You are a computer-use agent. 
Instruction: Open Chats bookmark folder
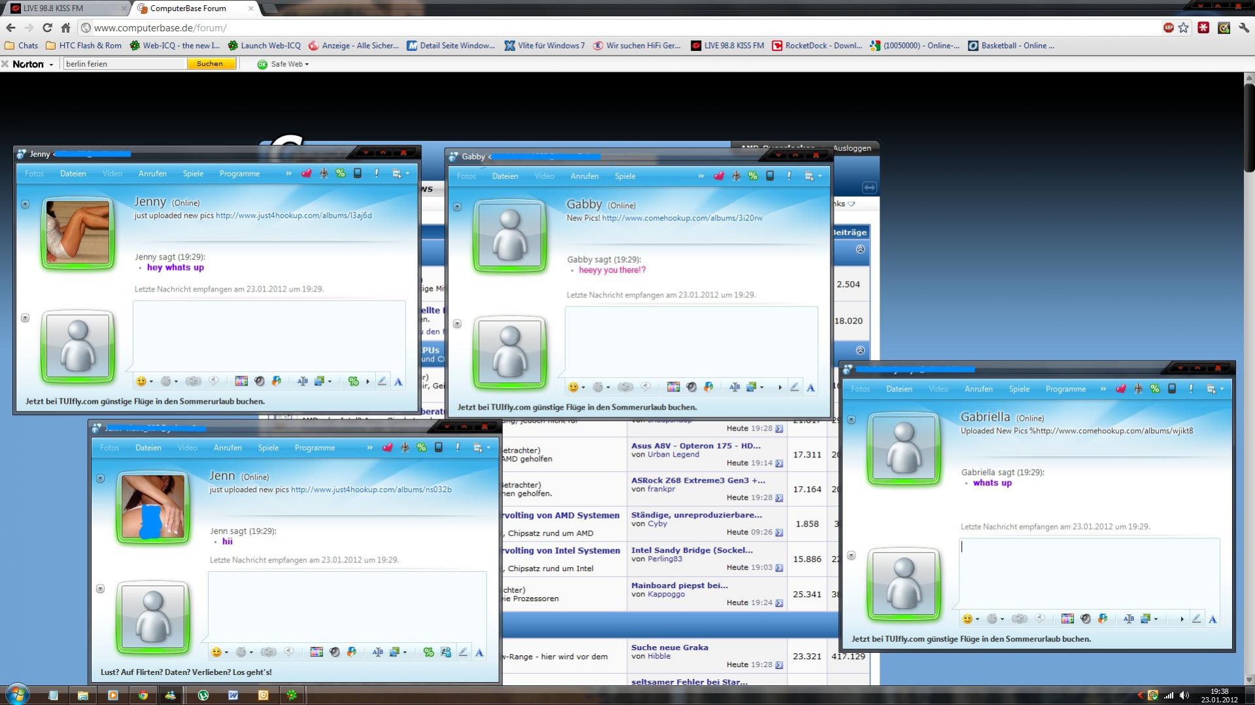coord(22,46)
